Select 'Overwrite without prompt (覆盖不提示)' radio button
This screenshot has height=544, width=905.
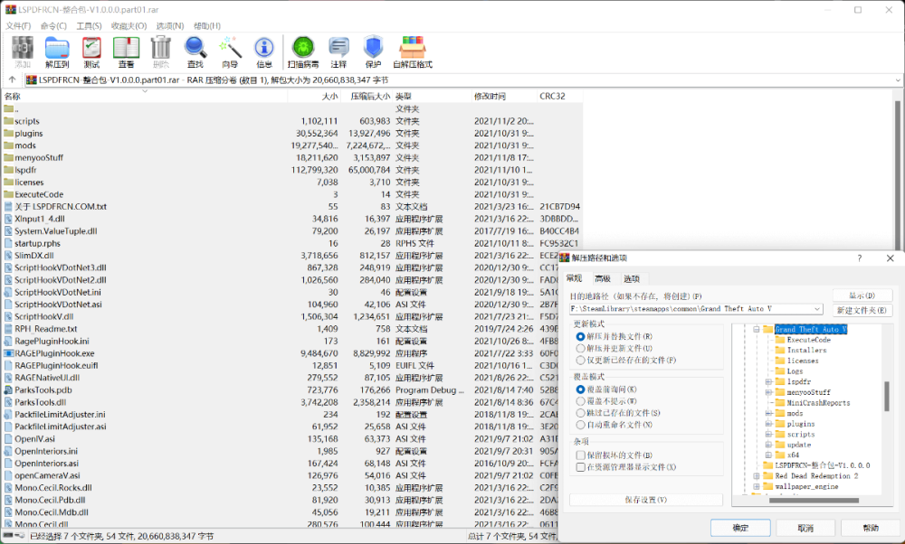pos(581,401)
